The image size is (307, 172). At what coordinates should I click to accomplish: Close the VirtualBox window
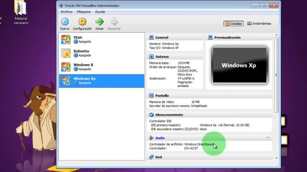pyautogui.click(x=274, y=6)
